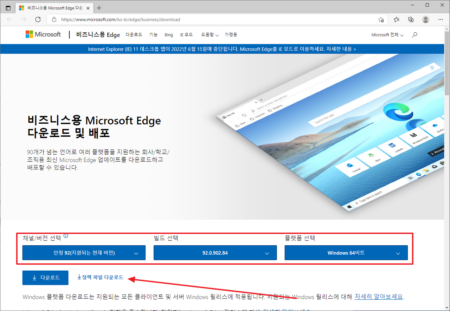Screen dimensions: 450x311
Task: Click the browser Back arrow
Action: coord(9,19)
